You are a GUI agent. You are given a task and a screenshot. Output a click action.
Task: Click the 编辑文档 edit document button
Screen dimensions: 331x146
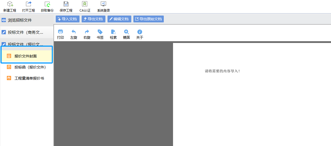(x=119, y=19)
